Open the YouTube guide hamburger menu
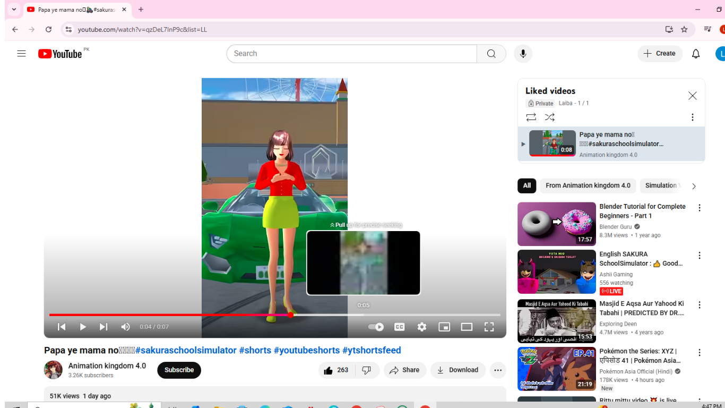725x408 pixels. 21,54
